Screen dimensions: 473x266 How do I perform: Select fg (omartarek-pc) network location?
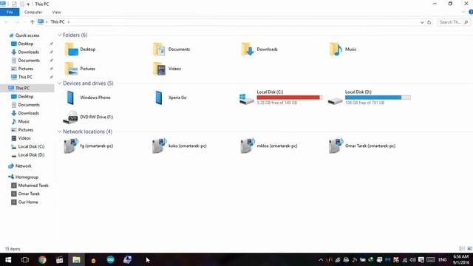pyautogui.click(x=88, y=146)
